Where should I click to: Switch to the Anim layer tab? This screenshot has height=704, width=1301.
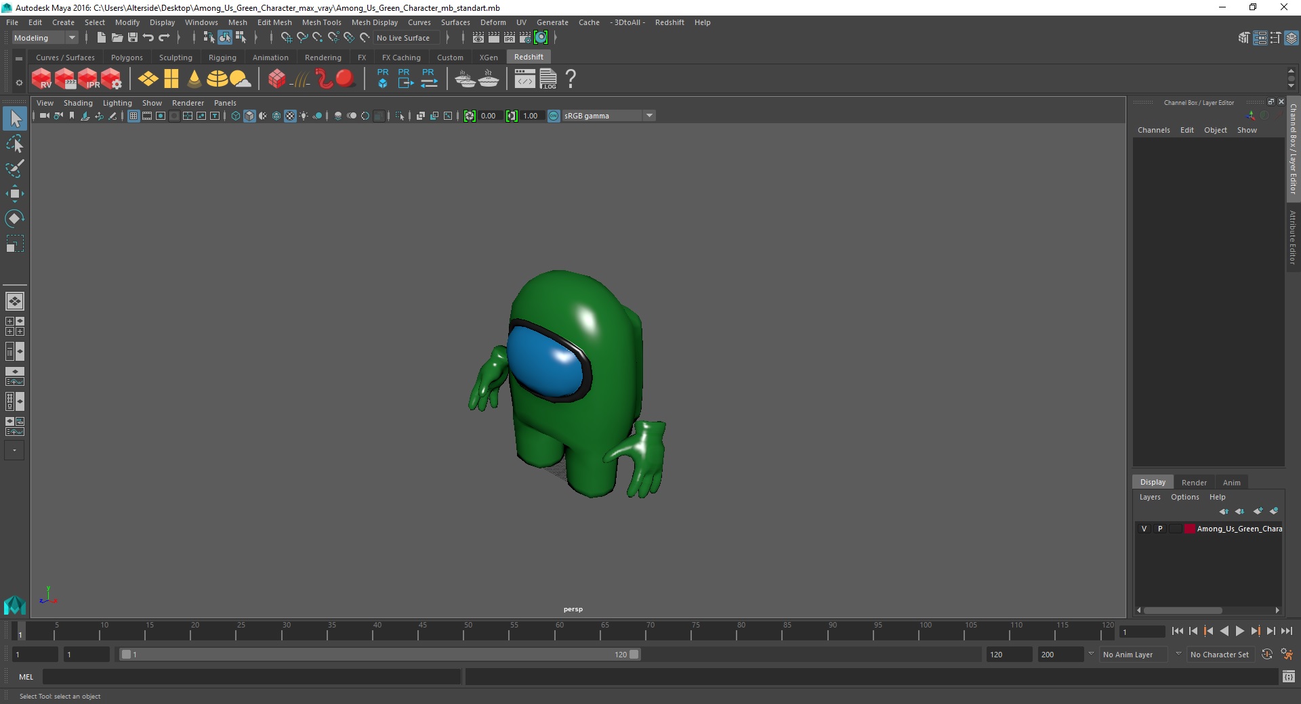click(x=1231, y=483)
